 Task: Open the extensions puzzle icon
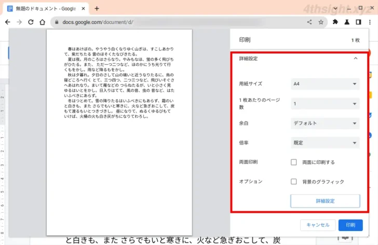pyautogui.click(x=335, y=22)
